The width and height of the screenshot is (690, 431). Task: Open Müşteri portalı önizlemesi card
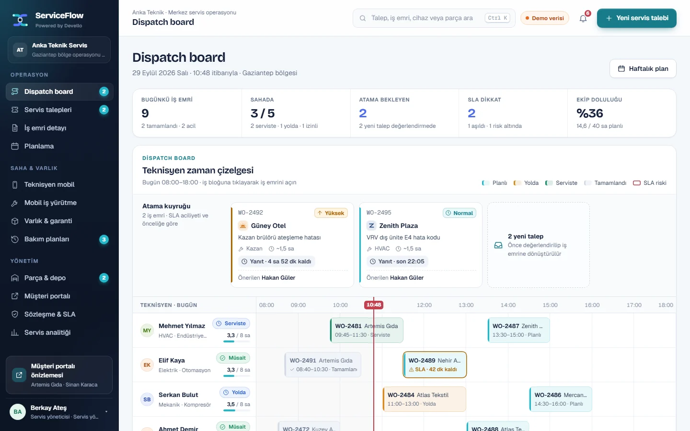tap(59, 375)
